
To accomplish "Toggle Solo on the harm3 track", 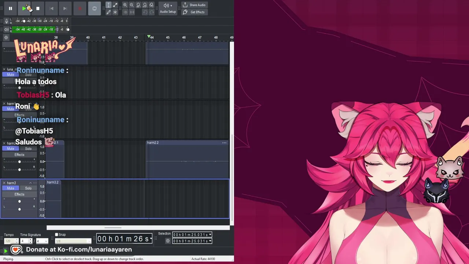I will pyautogui.click(x=28, y=188).
